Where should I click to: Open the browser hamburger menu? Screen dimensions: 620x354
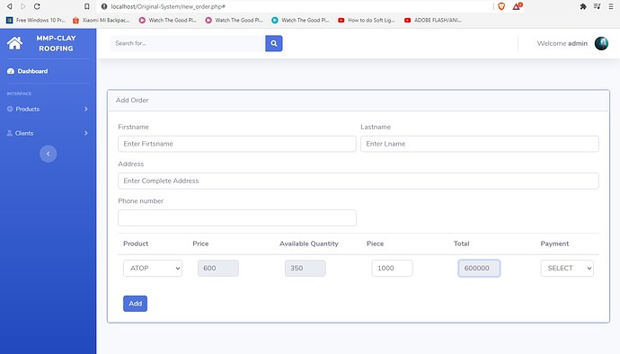point(611,6)
